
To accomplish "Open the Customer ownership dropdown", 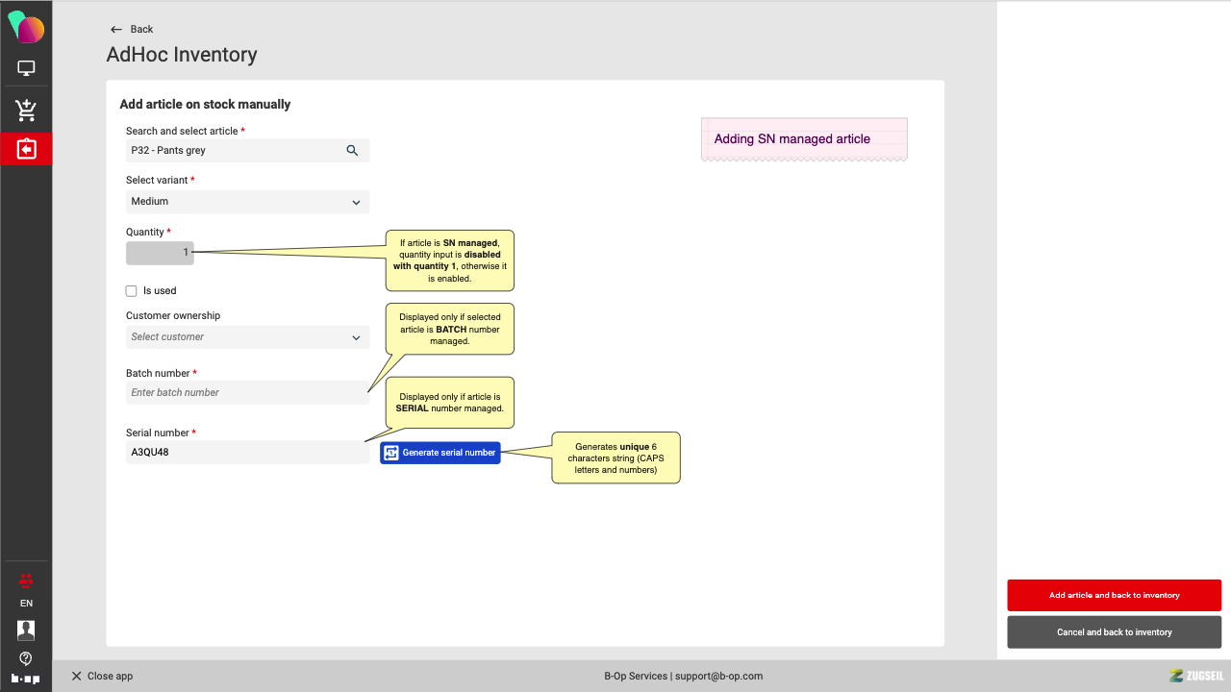I will click(247, 337).
